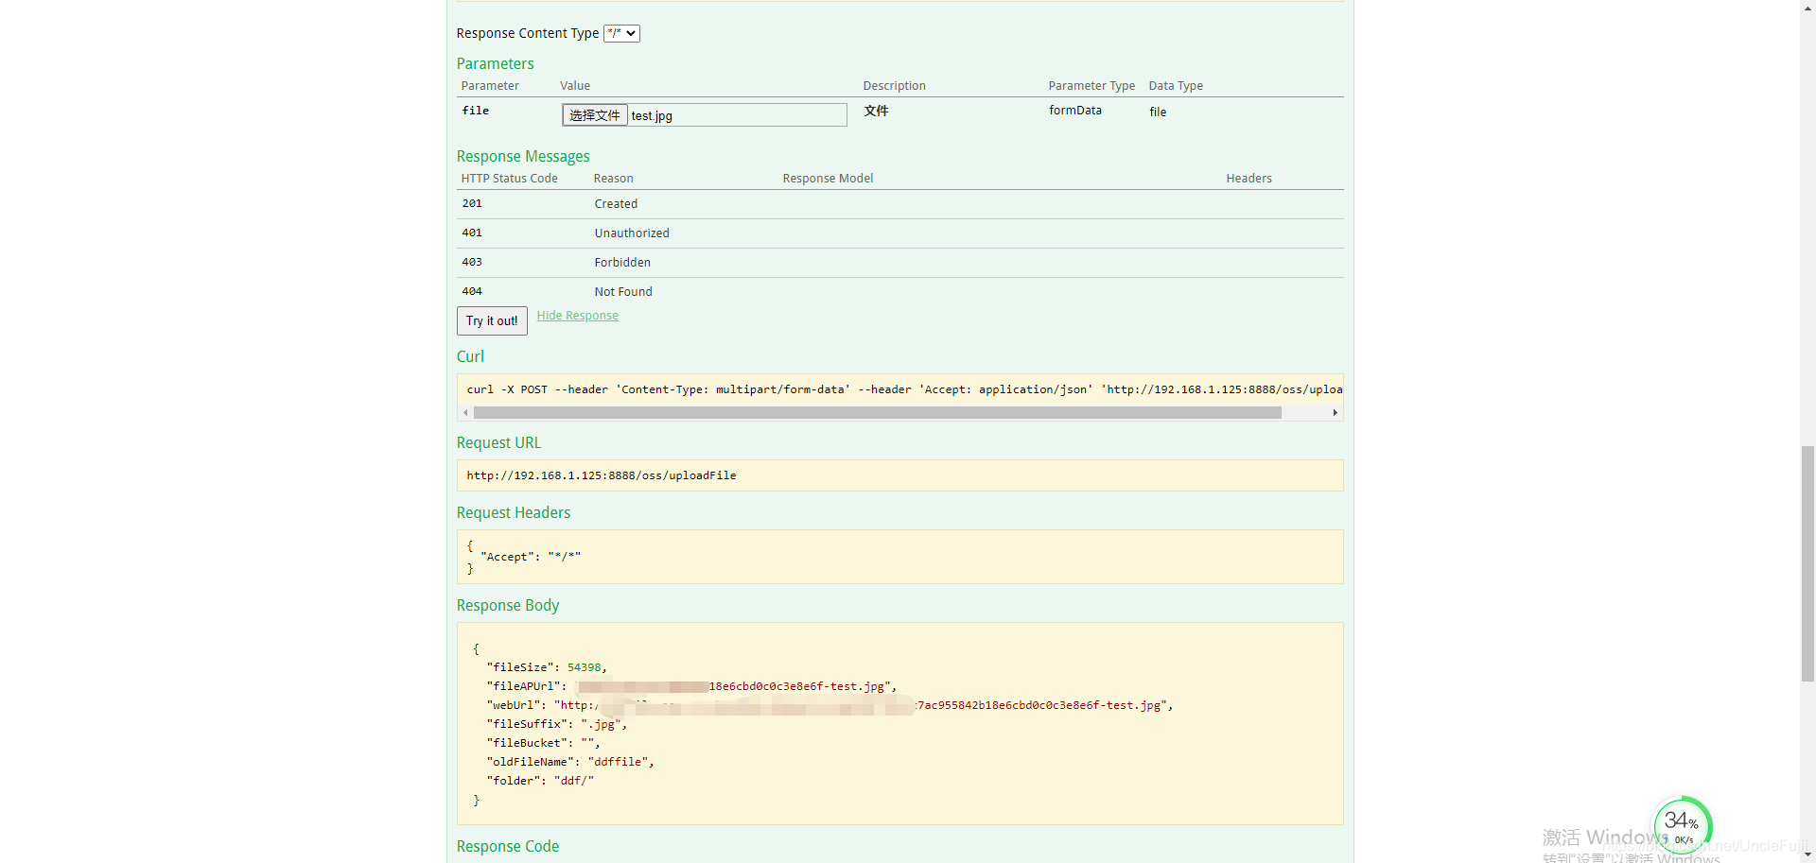Click the Curl section heading
The height and width of the screenshot is (863, 1816).
click(470, 356)
